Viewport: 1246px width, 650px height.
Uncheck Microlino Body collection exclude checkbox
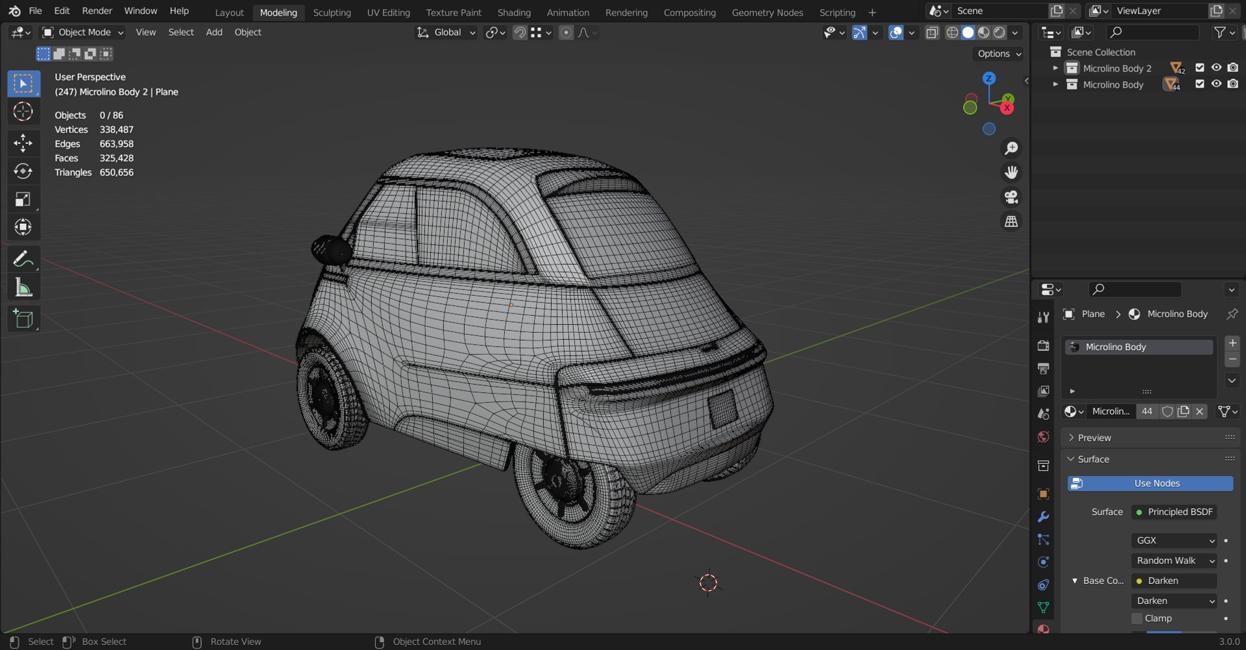pyautogui.click(x=1199, y=84)
